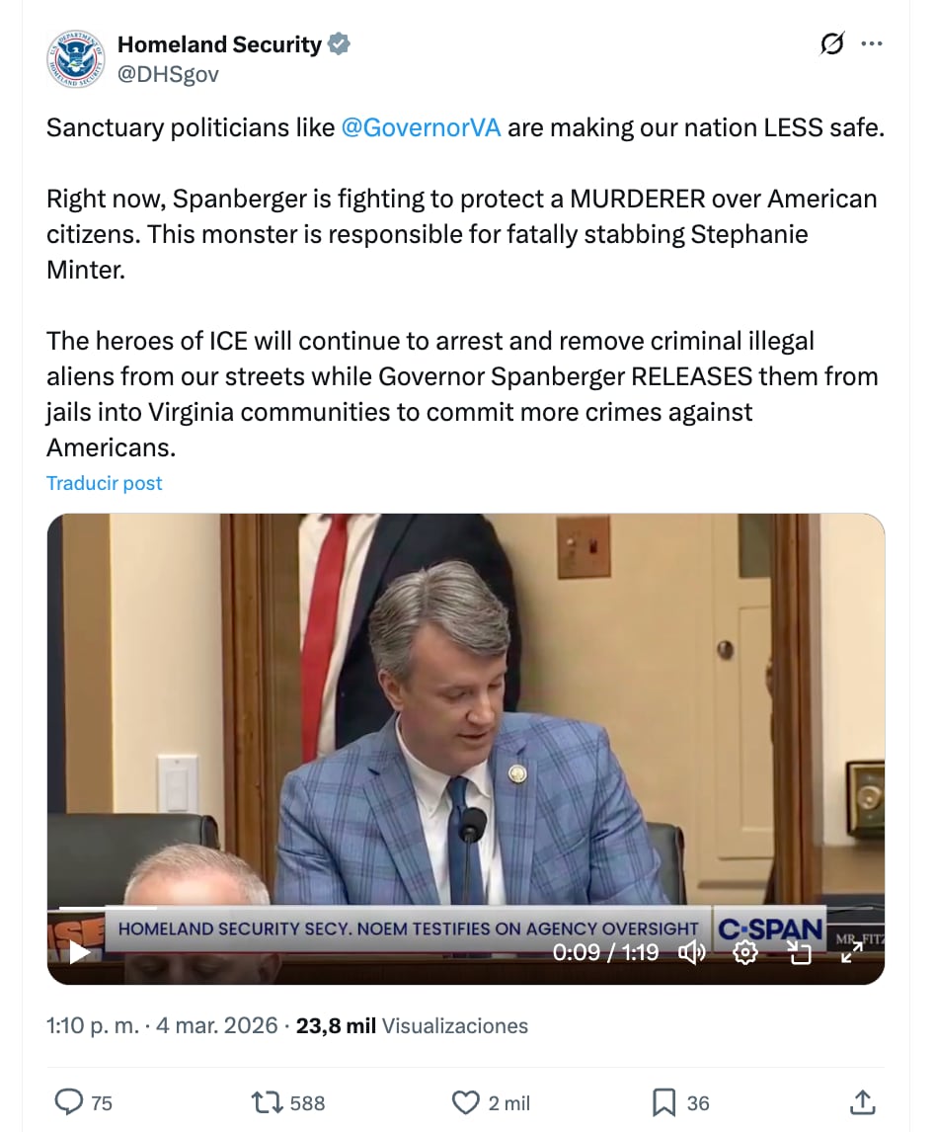936x1132 pixels.
Task: Play the video
Action: point(79,953)
